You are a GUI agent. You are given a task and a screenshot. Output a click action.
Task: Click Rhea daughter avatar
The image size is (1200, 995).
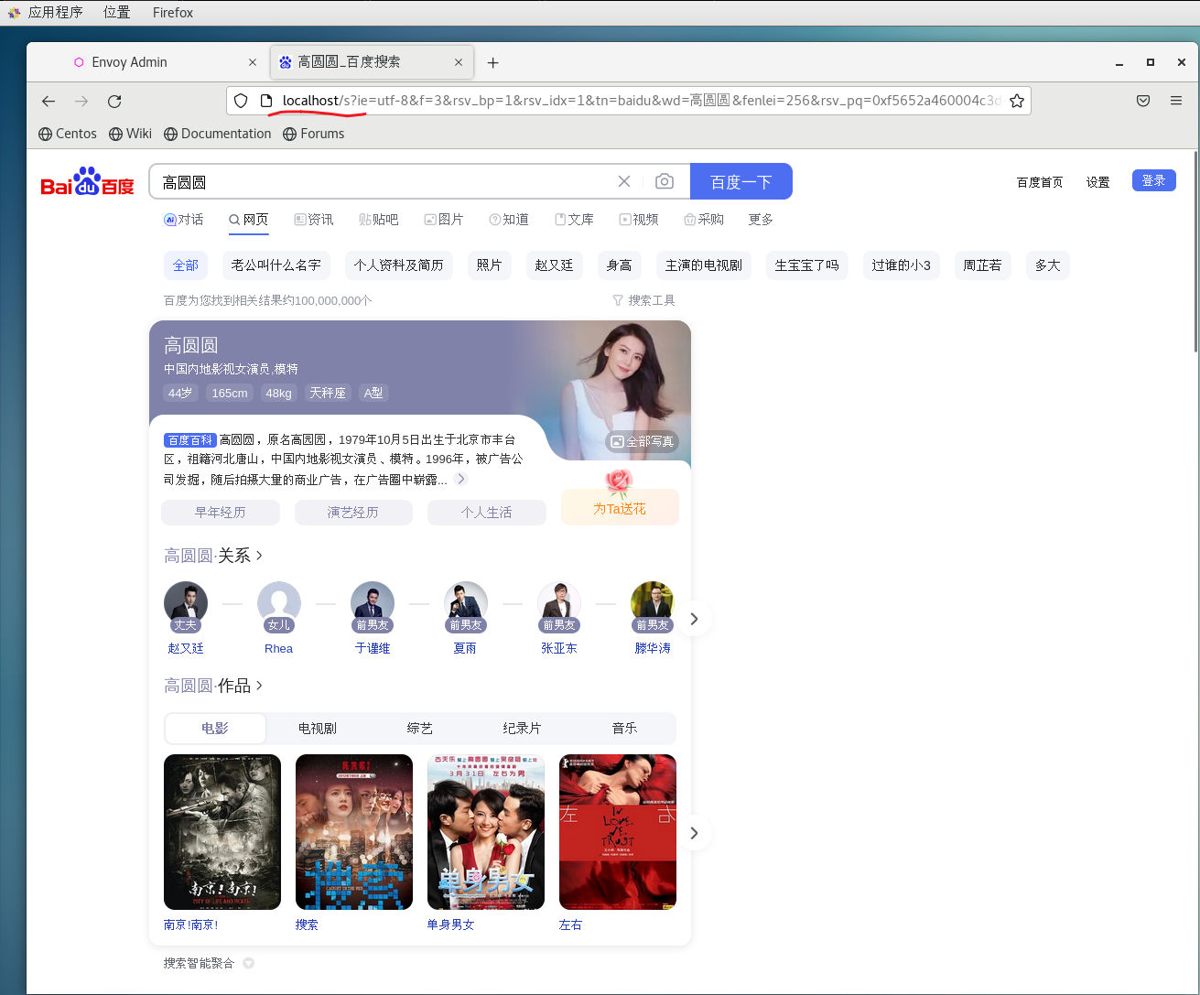pos(279,604)
